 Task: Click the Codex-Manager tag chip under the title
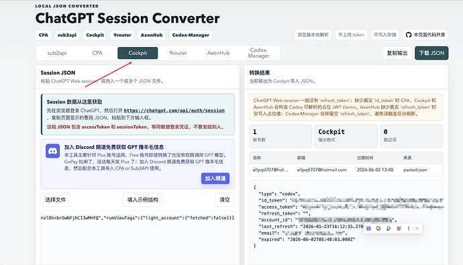pos(191,35)
